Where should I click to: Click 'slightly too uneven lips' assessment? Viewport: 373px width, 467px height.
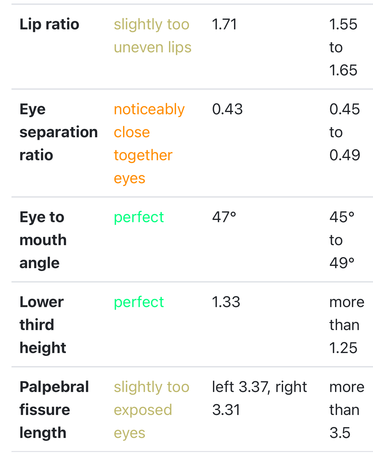[x=152, y=36]
